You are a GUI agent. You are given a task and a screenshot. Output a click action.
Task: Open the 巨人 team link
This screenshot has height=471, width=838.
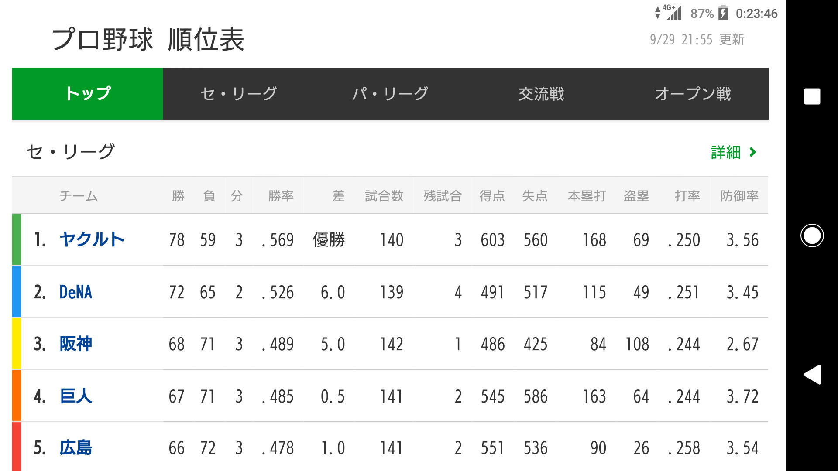tap(76, 396)
